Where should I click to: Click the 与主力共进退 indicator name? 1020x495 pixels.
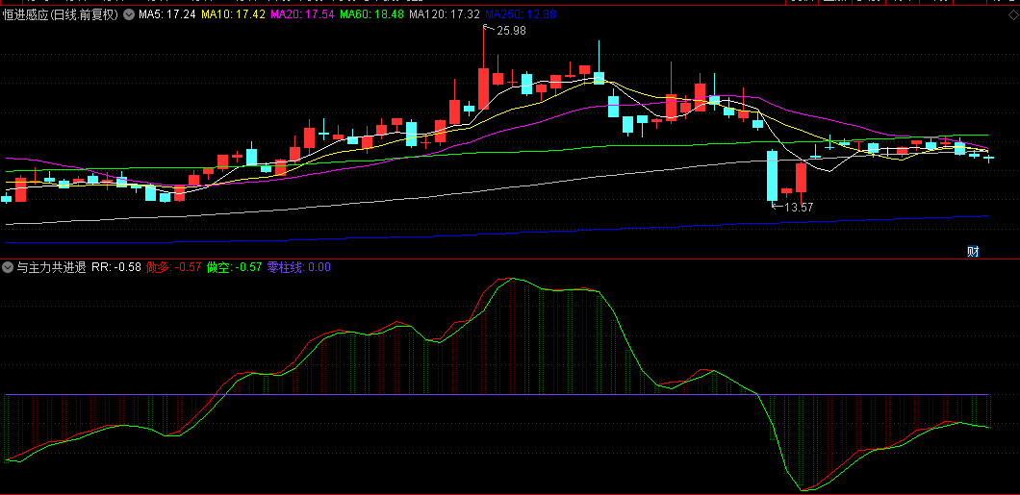click(x=51, y=267)
